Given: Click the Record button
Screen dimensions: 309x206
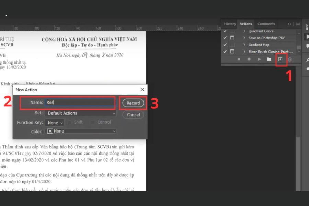Looking at the screenshot, I should pos(133,103).
